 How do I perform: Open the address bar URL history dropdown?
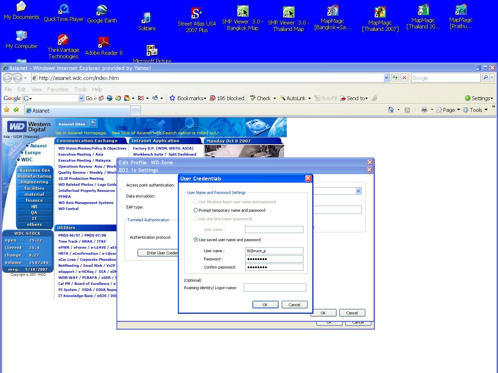click(386, 78)
